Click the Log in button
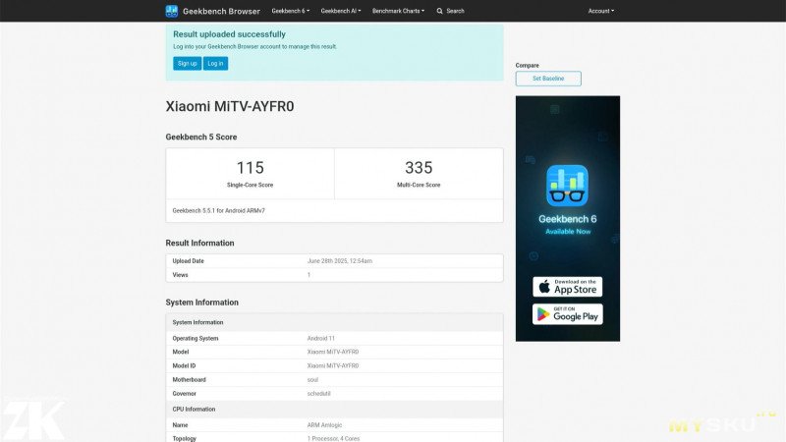This screenshot has height=442, width=786. pyautogui.click(x=215, y=64)
